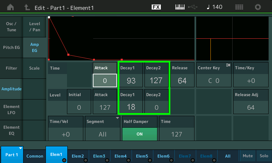272x163 pixels.
Task: Open the tempo setting showing 140
Action: point(215,7)
